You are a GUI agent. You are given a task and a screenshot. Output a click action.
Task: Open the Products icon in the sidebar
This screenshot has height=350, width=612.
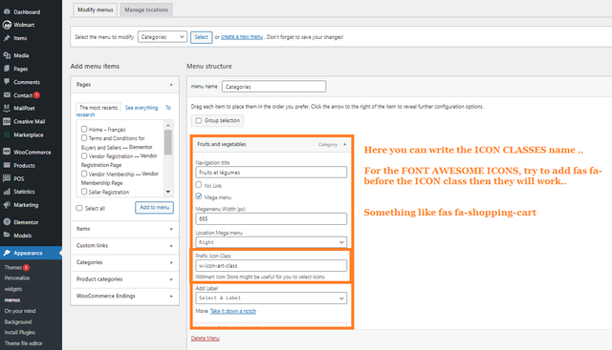(x=7, y=165)
